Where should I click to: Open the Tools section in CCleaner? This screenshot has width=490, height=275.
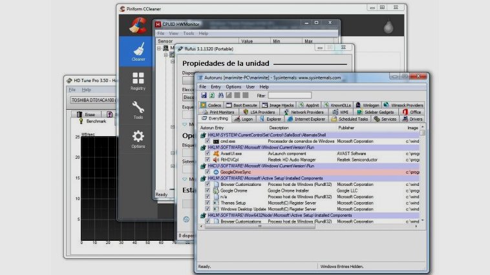(x=138, y=110)
